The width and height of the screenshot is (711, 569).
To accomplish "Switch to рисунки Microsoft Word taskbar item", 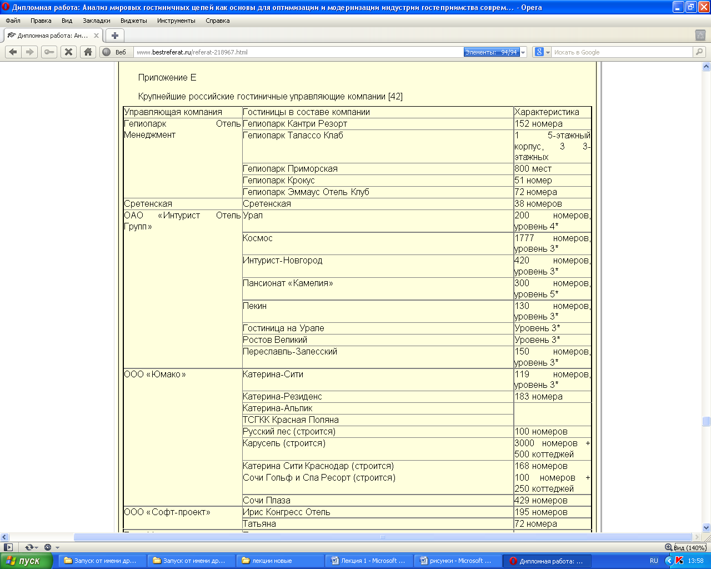I will 457,561.
